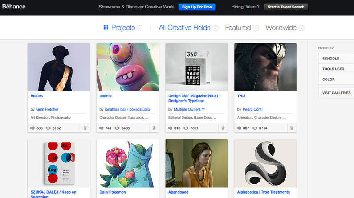This screenshot has height=198, width=354.
Task: Click Start a Talent Search button
Action: [x=286, y=7]
